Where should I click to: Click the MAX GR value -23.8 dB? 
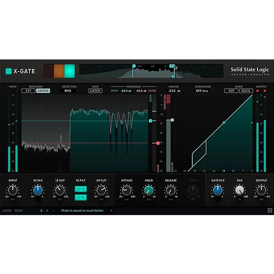click(174, 91)
